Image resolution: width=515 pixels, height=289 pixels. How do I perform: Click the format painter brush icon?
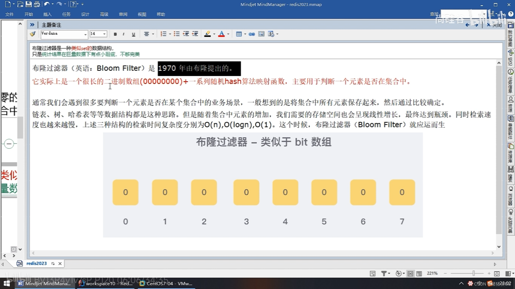(x=33, y=34)
